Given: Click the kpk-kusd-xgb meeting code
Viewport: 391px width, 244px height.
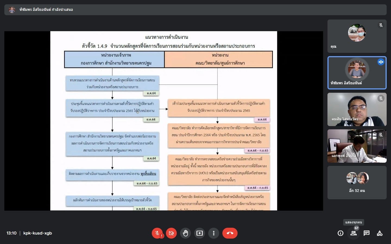Looking at the screenshot, I should coord(37,233).
